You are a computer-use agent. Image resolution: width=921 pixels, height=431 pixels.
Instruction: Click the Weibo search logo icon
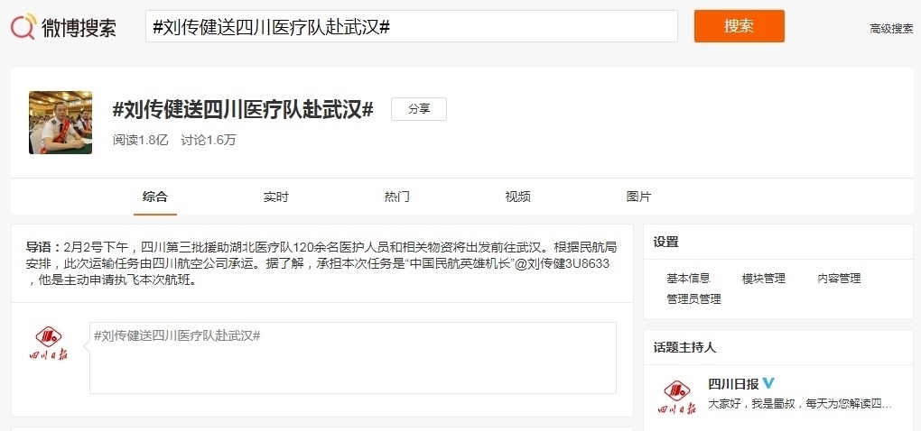[24, 27]
